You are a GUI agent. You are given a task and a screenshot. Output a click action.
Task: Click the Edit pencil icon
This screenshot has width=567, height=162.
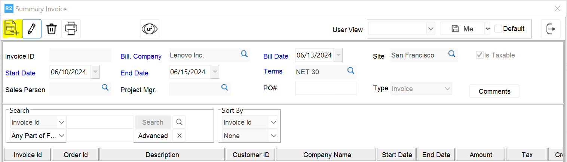point(32,29)
